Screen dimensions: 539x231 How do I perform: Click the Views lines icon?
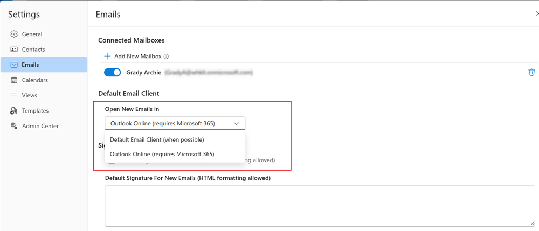click(14, 95)
